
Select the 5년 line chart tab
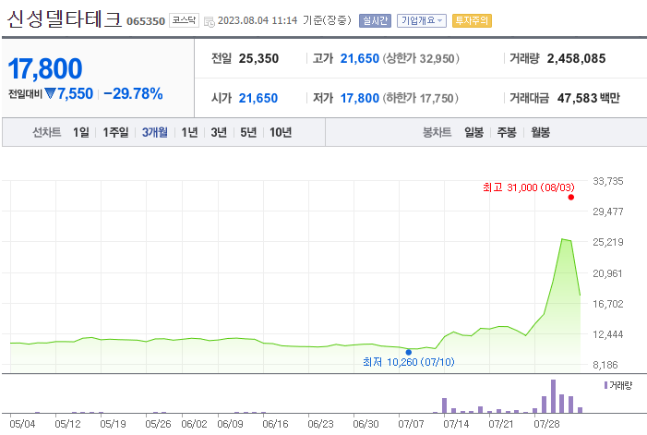pos(248,132)
